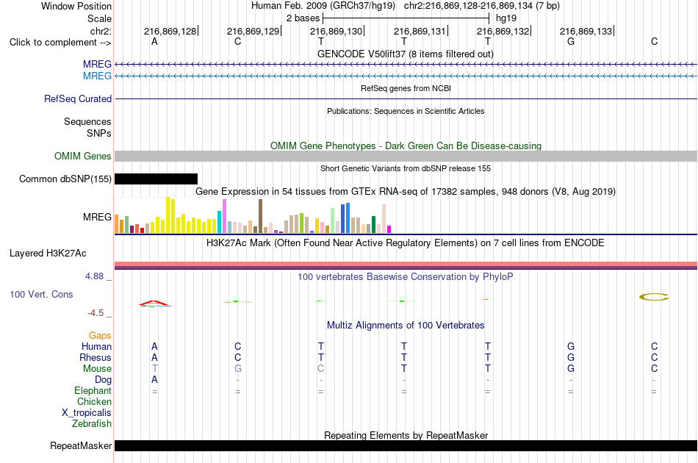Click the OMIM Genes label
This screenshot has height=463, width=698.
pyautogui.click(x=82, y=157)
